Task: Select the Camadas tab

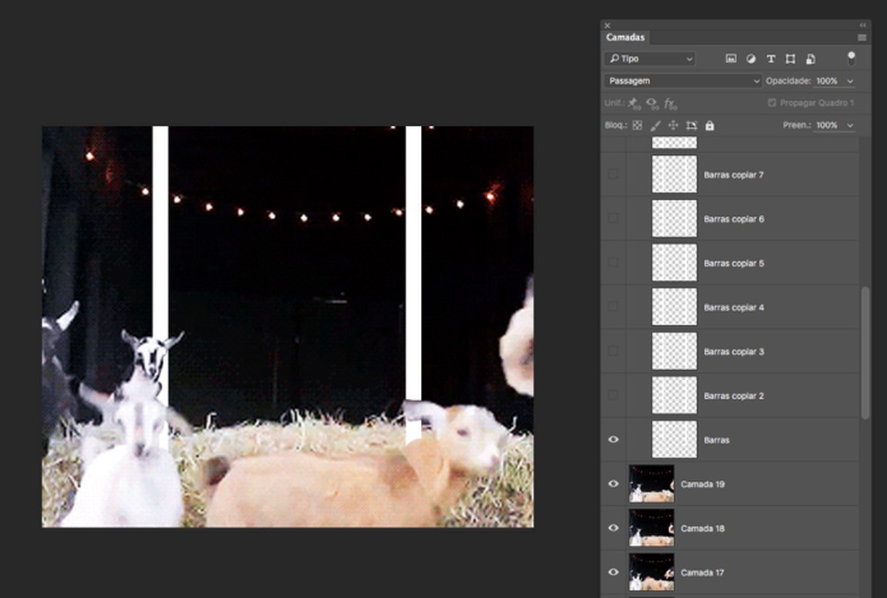Action: pos(626,38)
